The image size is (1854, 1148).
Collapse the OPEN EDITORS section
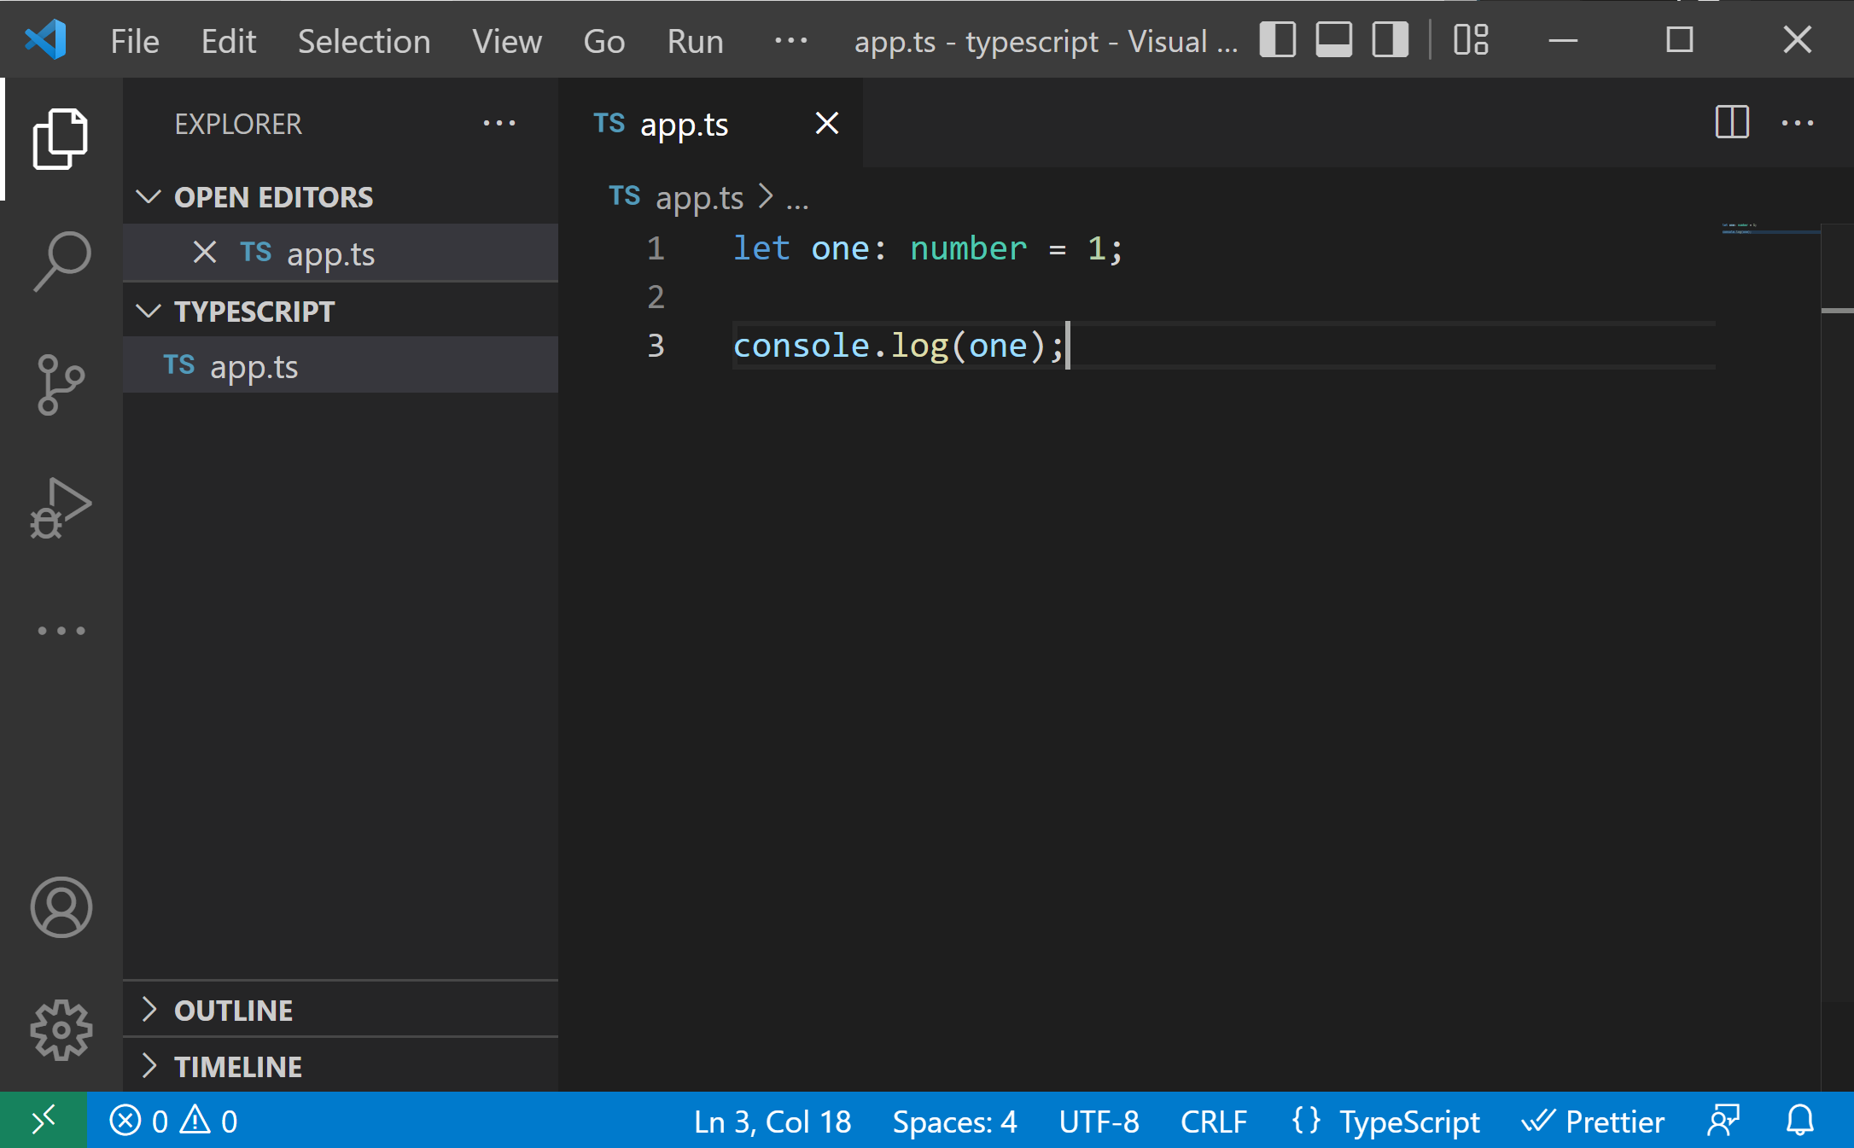[149, 197]
